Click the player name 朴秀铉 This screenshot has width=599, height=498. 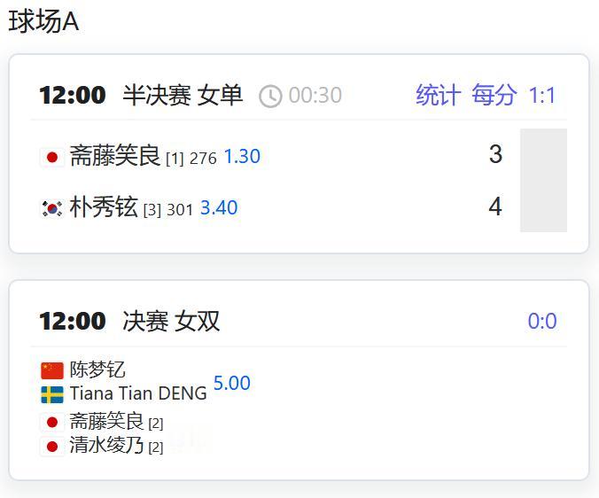tap(104, 207)
